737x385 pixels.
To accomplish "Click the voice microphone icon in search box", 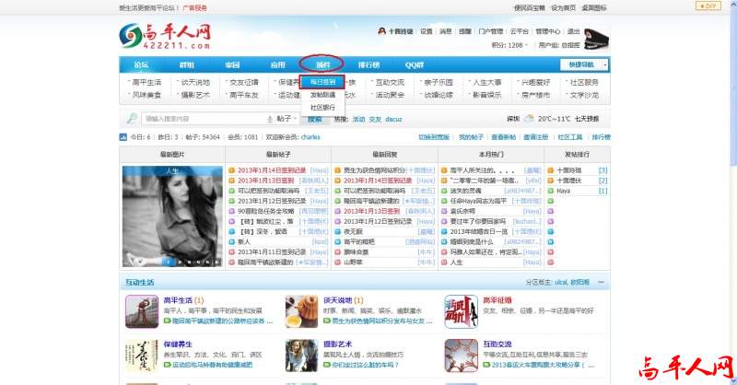I will [270, 119].
